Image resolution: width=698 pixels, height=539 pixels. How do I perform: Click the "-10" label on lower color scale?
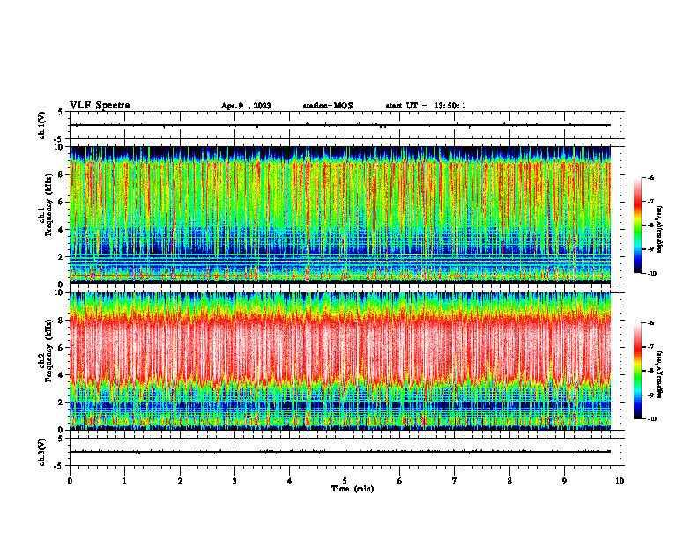(651, 418)
